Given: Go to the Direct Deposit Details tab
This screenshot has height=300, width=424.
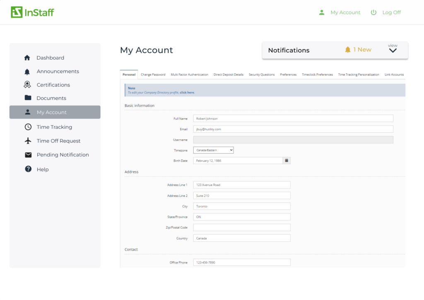Looking at the screenshot, I should tap(229, 75).
